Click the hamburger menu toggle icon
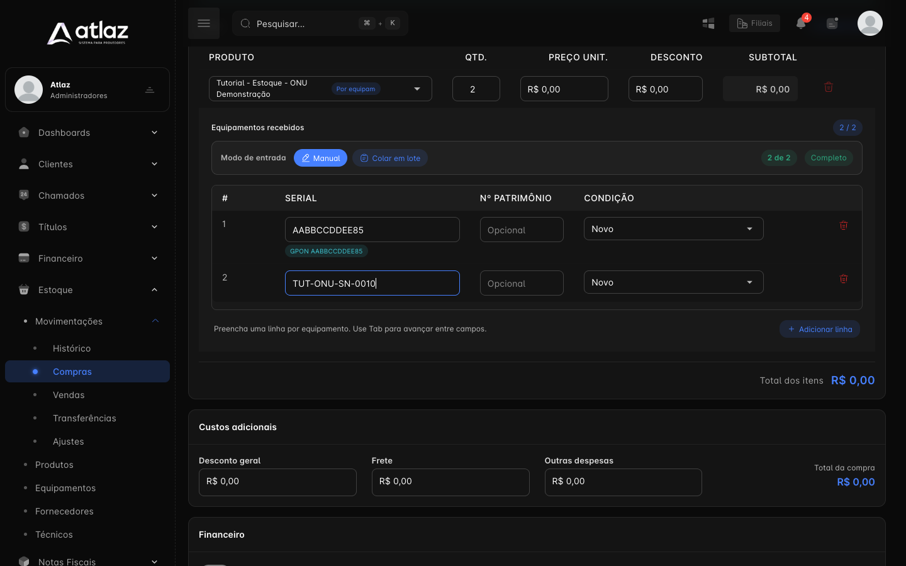The height and width of the screenshot is (566, 906). pyautogui.click(x=204, y=23)
